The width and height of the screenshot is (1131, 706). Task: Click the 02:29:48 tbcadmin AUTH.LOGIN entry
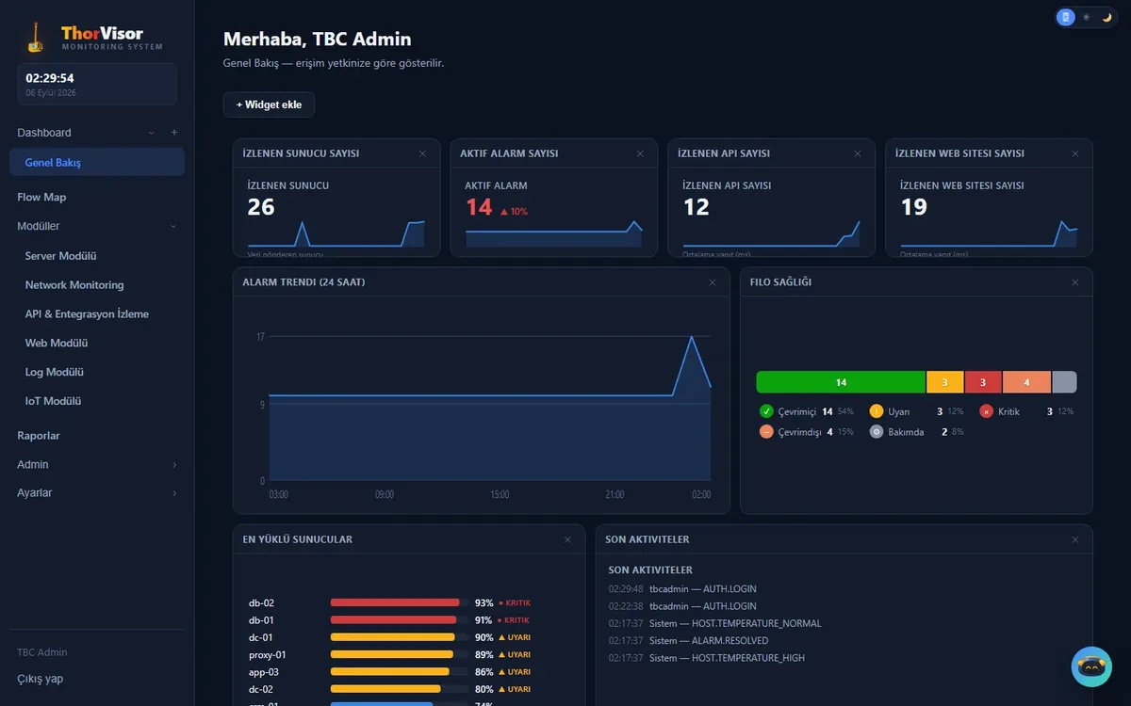(x=682, y=589)
